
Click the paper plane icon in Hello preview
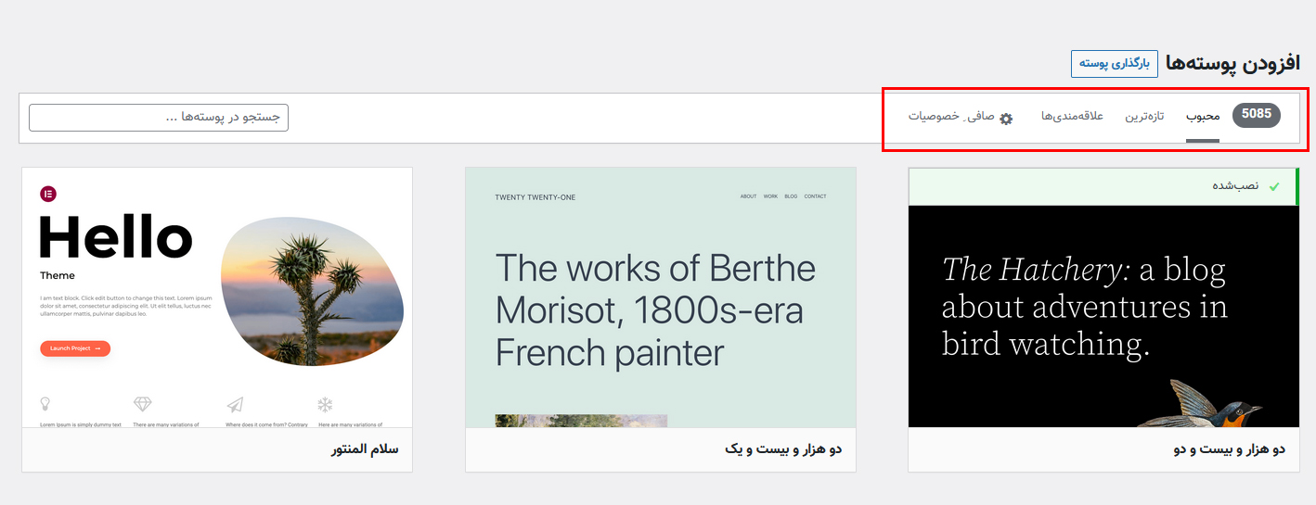[235, 405]
